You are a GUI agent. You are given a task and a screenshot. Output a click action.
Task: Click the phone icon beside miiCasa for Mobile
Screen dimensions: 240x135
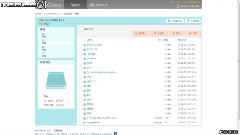pos(178,6)
